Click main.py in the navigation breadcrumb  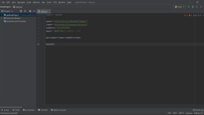[x=18, y=7]
